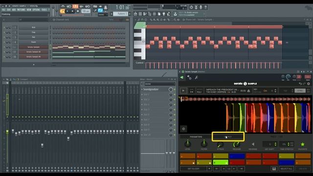313x176 pixels.
Task: Click the transport Record button
Action: 78,11
